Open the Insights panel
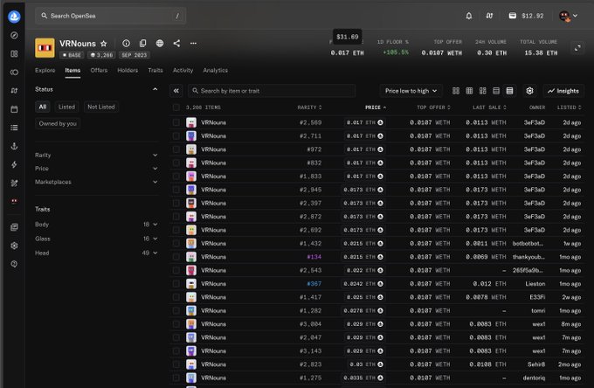The height and width of the screenshot is (388, 594). (563, 91)
